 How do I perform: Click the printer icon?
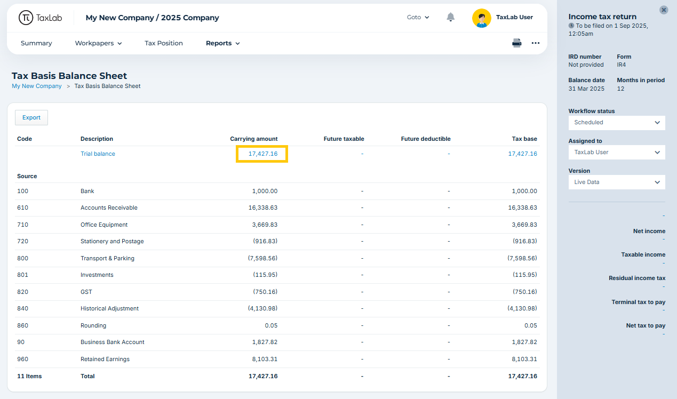click(517, 43)
